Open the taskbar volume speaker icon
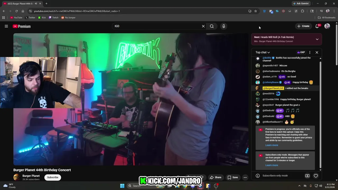This screenshot has width=338, height=190. (320, 186)
